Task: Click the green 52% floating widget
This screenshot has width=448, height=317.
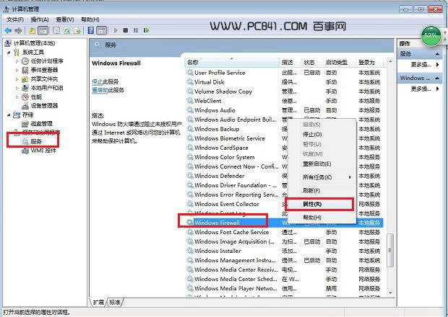Action: [x=431, y=35]
